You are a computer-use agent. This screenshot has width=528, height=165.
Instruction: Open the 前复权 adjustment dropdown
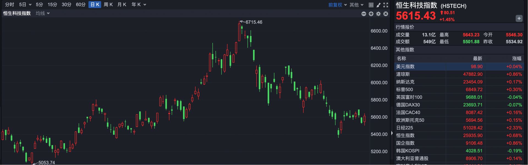coord(337,5)
